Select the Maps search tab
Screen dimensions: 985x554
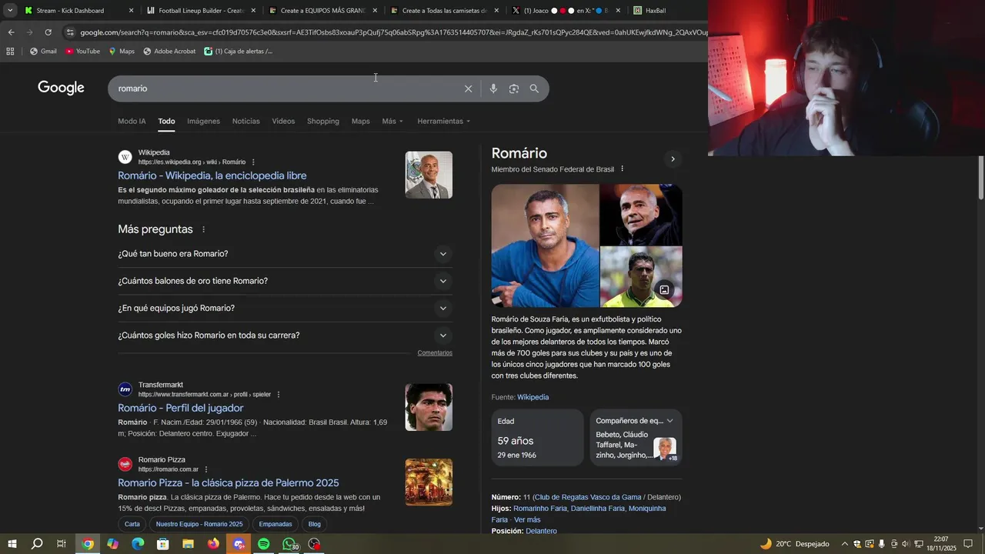[x=361, y=122]
